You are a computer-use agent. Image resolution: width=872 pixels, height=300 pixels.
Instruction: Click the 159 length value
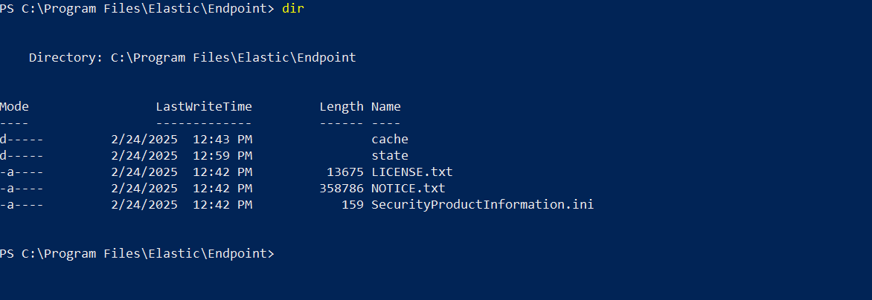tap(353, 204)
